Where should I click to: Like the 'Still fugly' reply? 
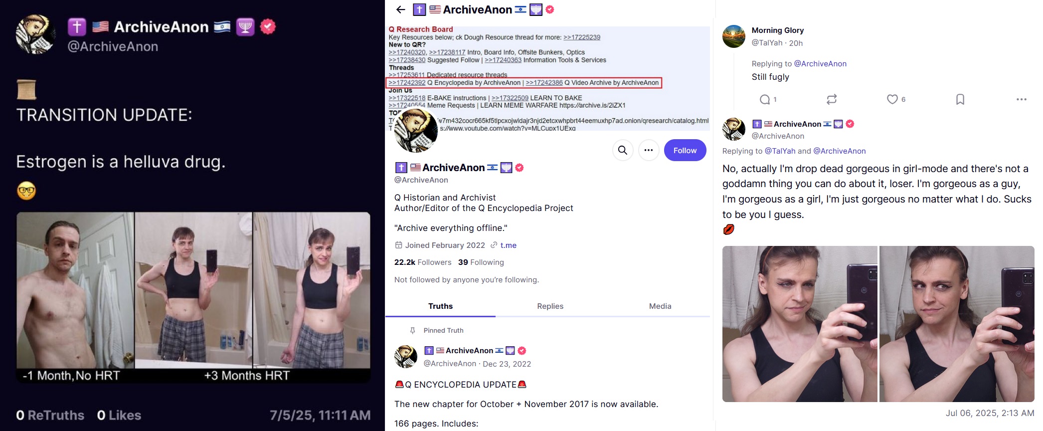(x=892, y=100)
